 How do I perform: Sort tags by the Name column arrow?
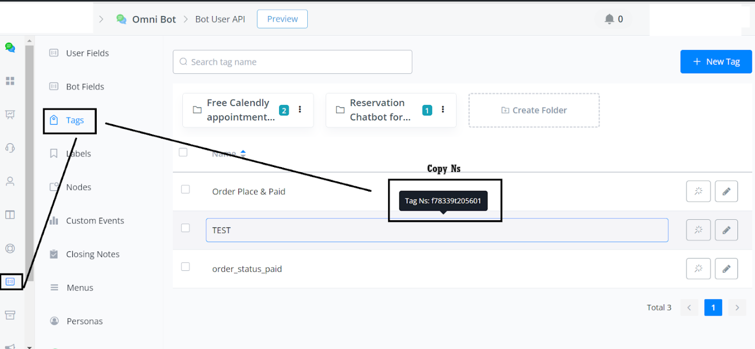pos(243,154)
